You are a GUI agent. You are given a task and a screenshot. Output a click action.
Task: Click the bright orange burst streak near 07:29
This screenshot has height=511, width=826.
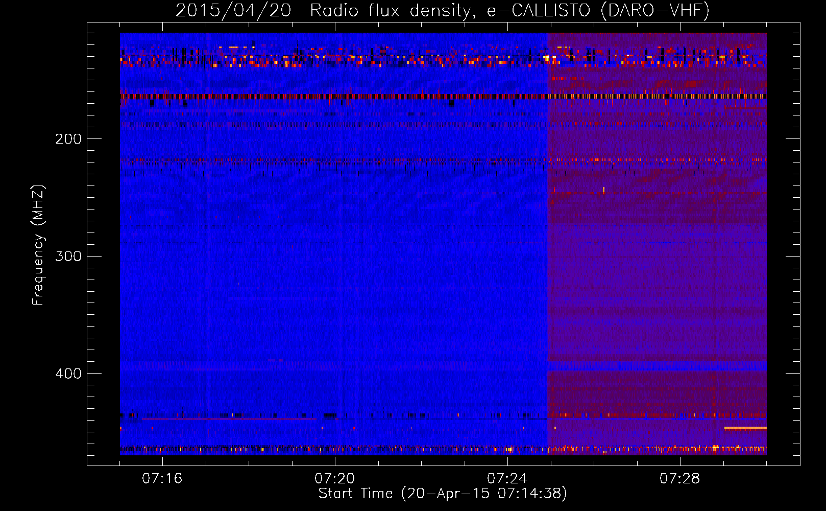745,428
